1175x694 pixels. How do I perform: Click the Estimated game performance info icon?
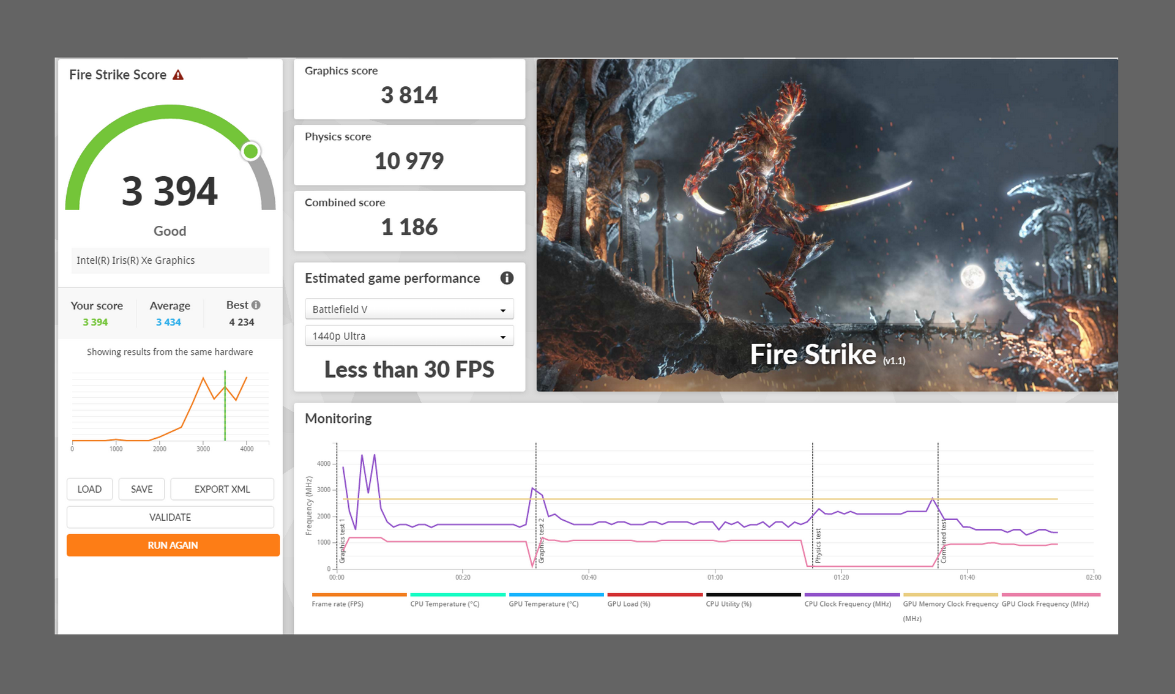507,278
